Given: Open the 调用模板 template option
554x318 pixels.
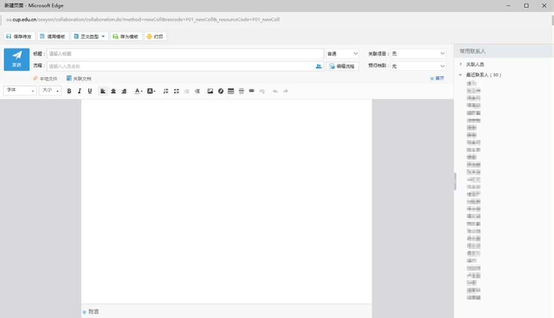Looking at the screenshot, I should (x=52, y=36).
